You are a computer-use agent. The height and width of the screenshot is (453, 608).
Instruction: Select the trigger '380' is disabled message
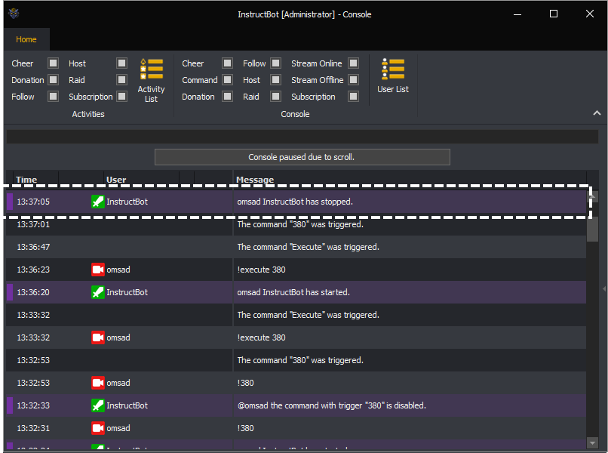point(331,405)
